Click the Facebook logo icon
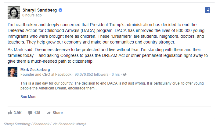Viewport: 220px width, 129px height. pos(207,10)
